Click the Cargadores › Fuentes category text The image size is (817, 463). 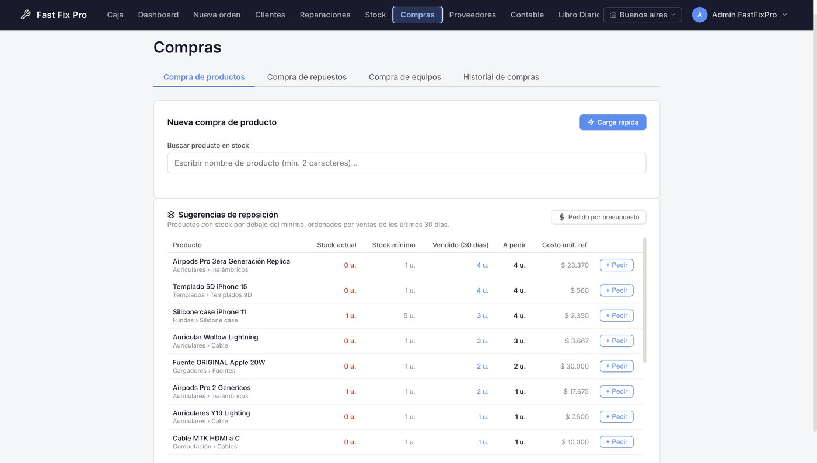[204, 371]
